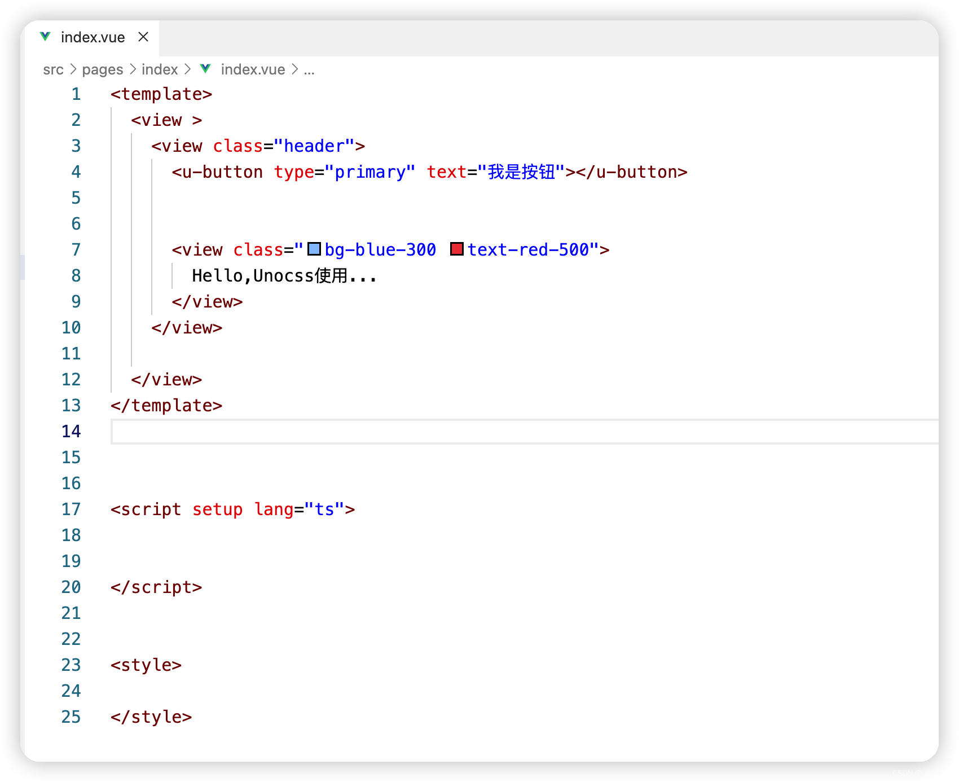Click the opening <template> tag
959x782 pixels.
[x=161, y=94]
